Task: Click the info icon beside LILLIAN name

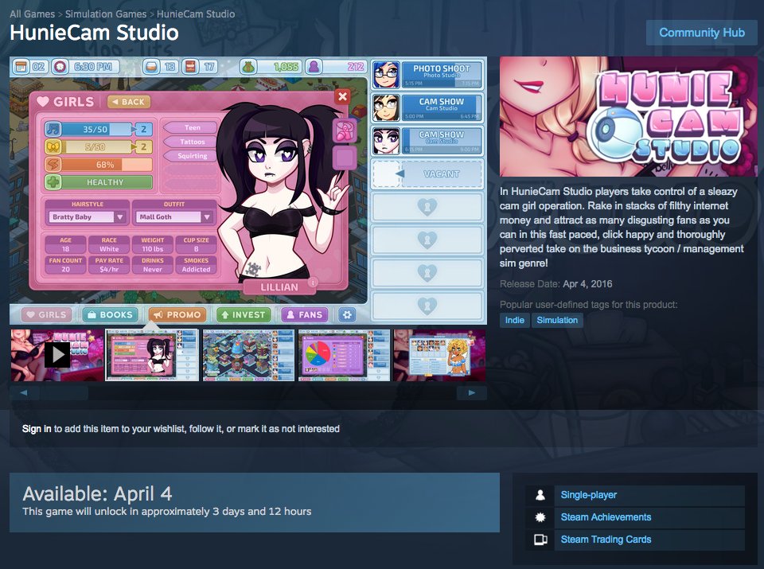Action: (x=314, y=281)
